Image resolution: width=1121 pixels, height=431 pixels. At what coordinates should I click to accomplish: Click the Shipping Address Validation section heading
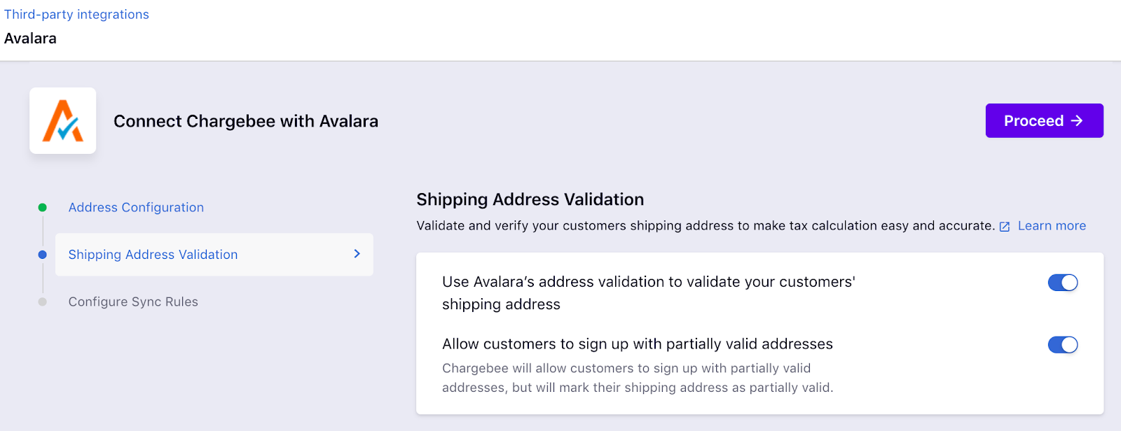(x=530, y=199)
